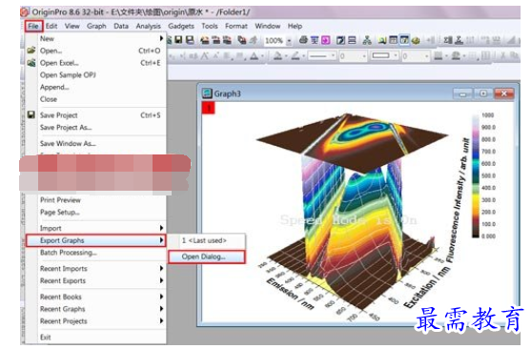
Task: Expand the Import submenu
Action: (x=95, y=228)
